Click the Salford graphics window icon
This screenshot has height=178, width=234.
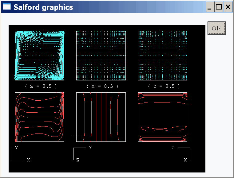point(7,7)
